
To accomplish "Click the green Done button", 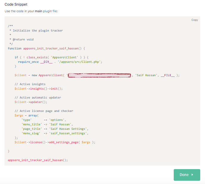I will point(187,175).
